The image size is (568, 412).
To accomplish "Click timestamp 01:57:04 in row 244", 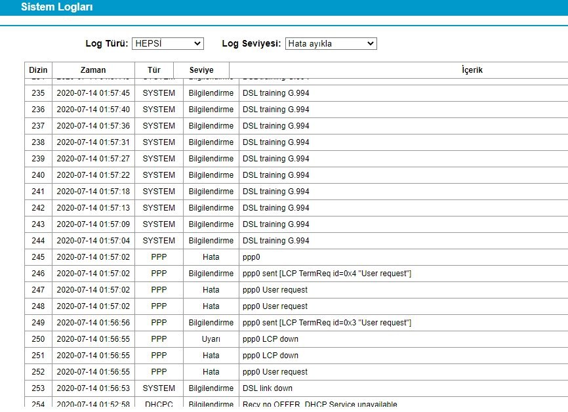I will coord(93,241).
